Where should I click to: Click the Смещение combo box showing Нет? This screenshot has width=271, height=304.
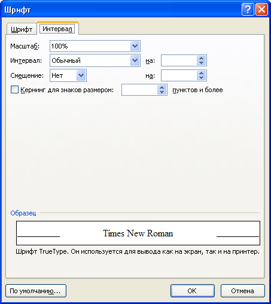click(x=68, y=75)
